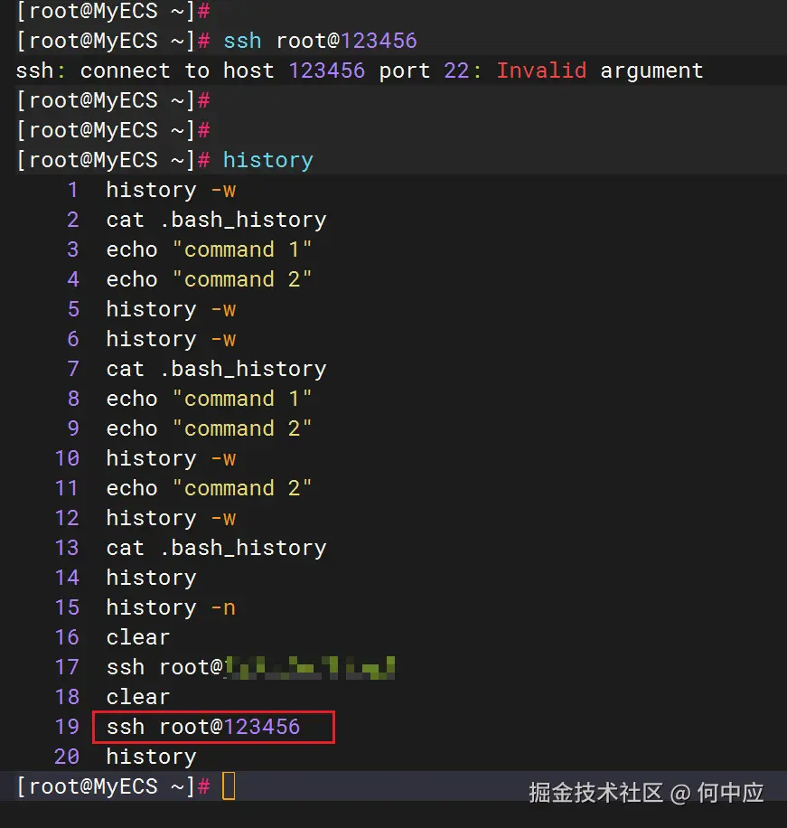Select history entry 4 'echo "command 2"'

click(x=209, y=279)
